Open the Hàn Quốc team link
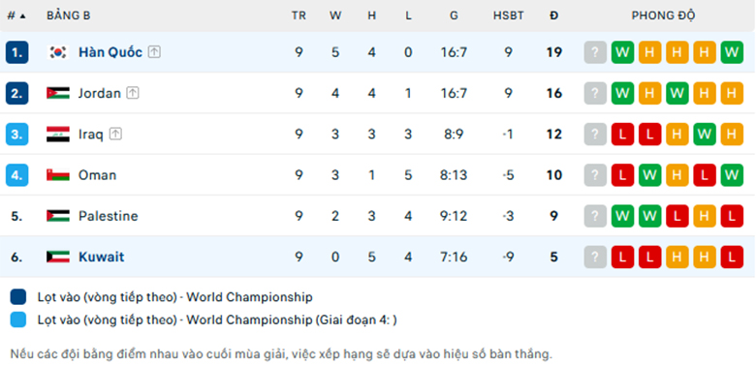756x365 pixels. click(x=110, y=52)
